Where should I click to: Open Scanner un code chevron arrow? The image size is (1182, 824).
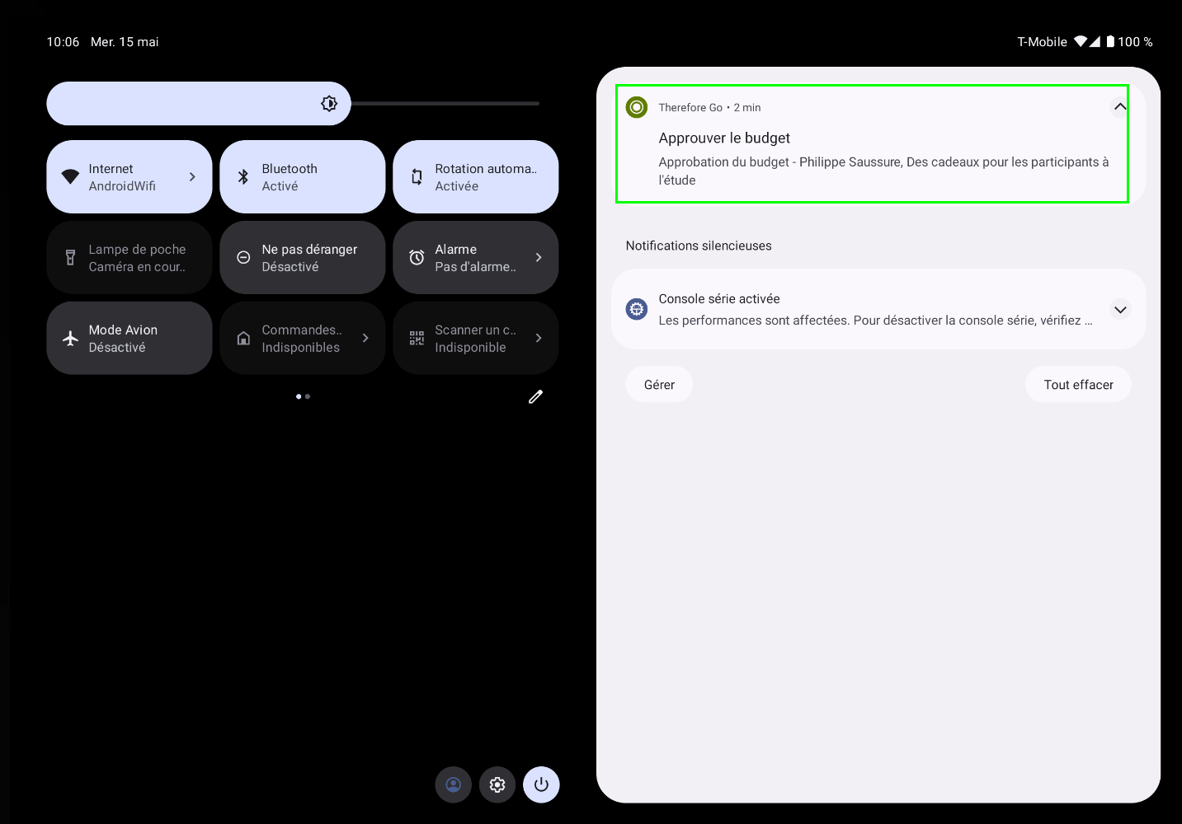(x=539, y=339)
